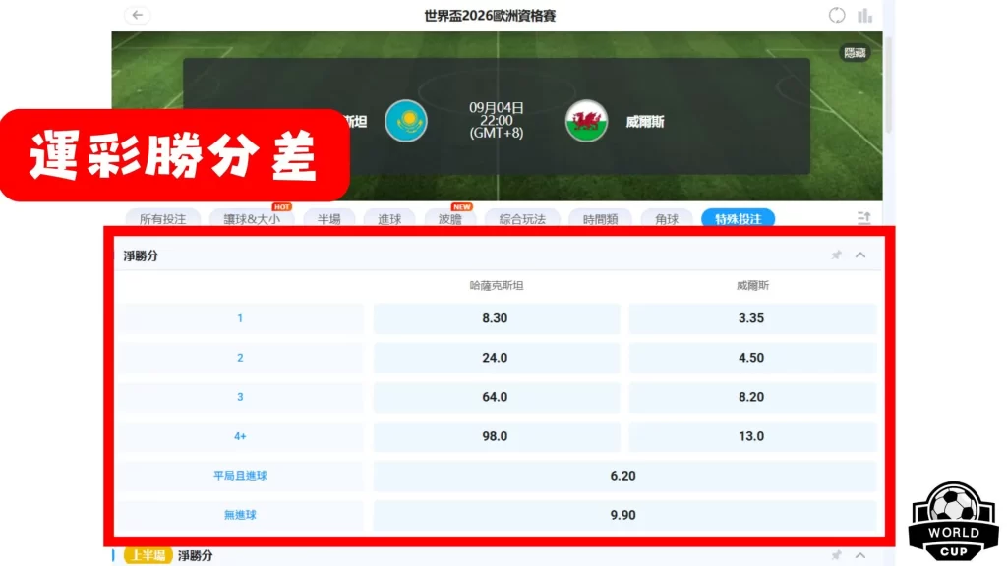Pin the 上半場 淨勝分 panel
The height and width of the screenshot is (566, 1007).
point(837,555)
